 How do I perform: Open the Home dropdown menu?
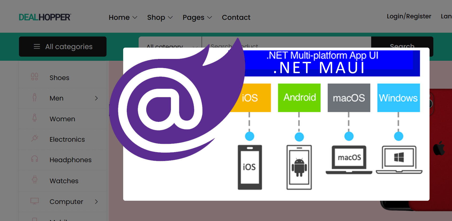(123, 17)
